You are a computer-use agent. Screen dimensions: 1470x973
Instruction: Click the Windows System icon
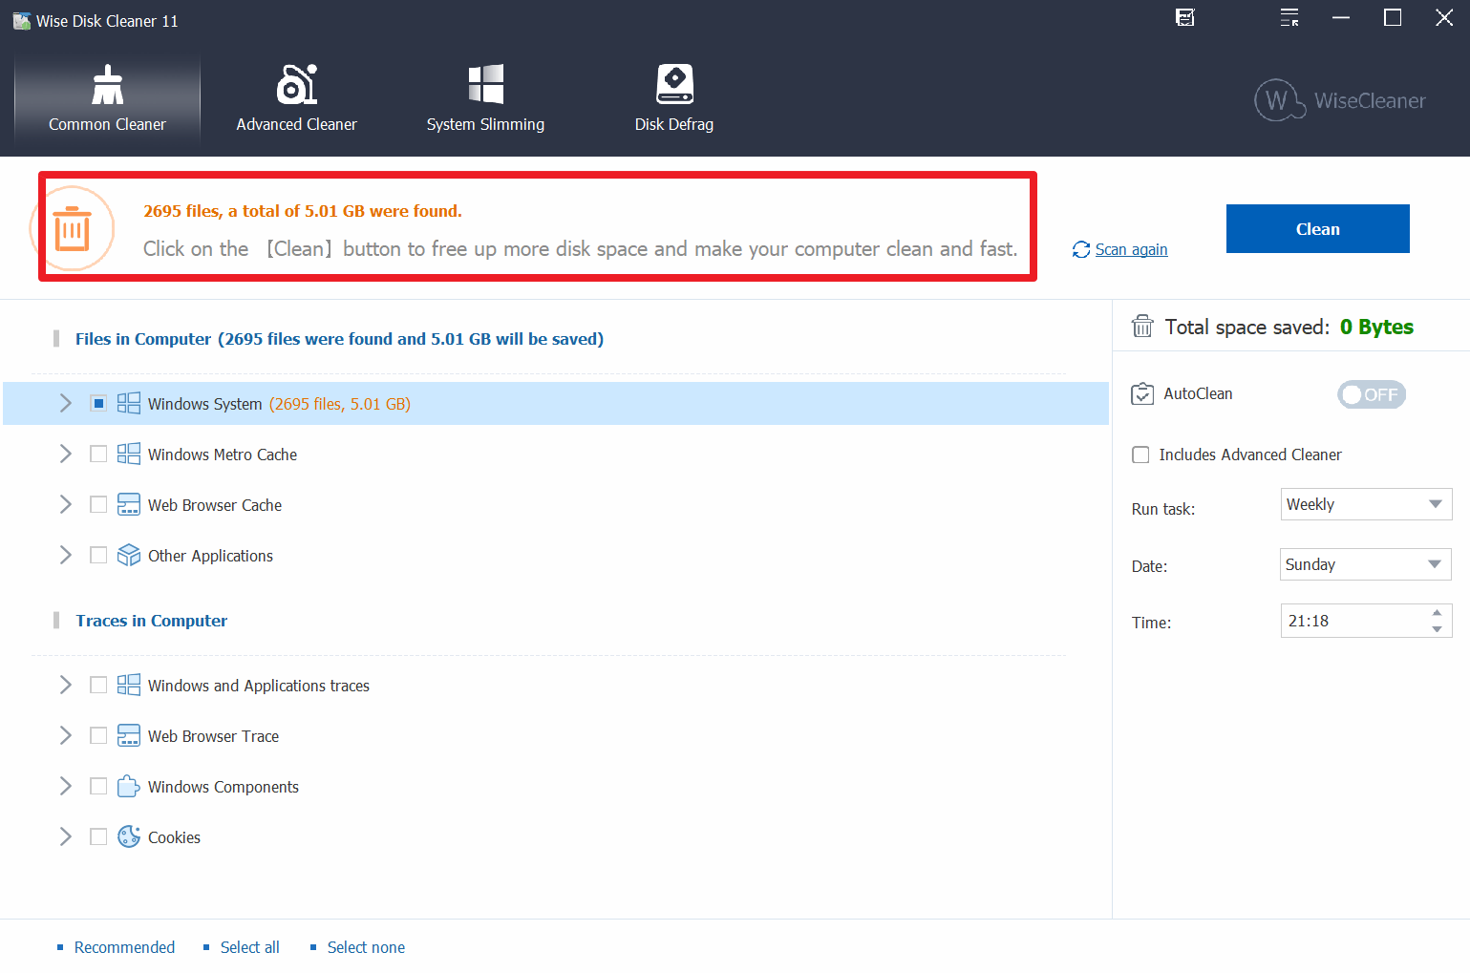click(x=129, y=403)
